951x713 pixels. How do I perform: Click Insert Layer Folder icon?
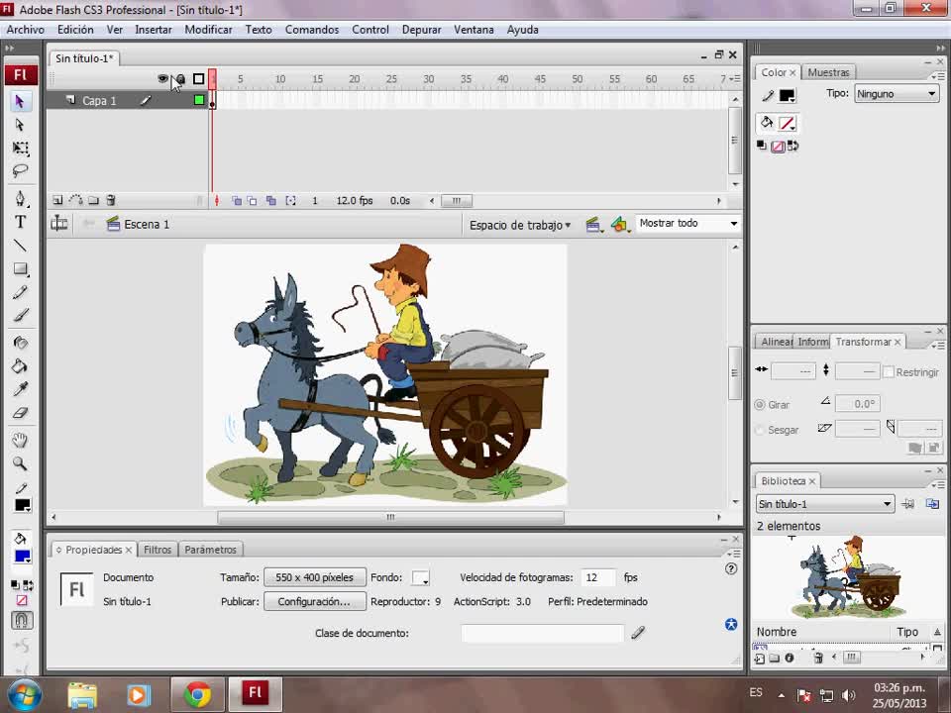(93, 200)
